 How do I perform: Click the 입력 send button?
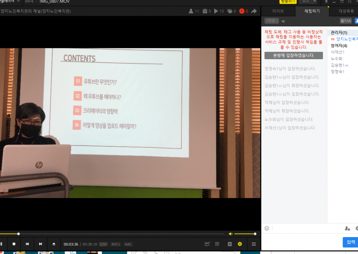click(x=351, y=242)
